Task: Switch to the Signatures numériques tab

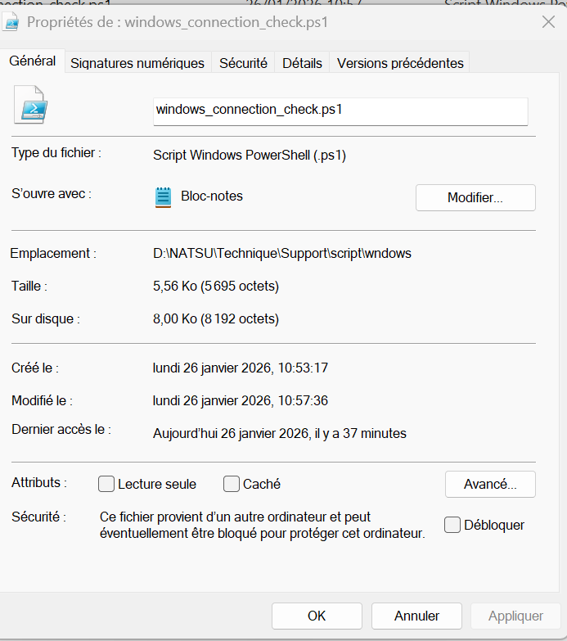Action: tap(137, 63)
